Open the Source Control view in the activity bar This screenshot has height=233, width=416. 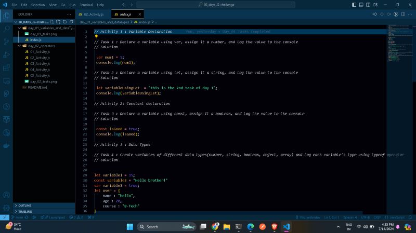click(6, 42)
